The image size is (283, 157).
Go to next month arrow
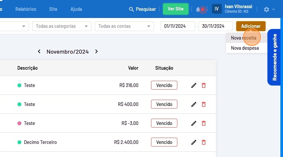click(96, 51)
